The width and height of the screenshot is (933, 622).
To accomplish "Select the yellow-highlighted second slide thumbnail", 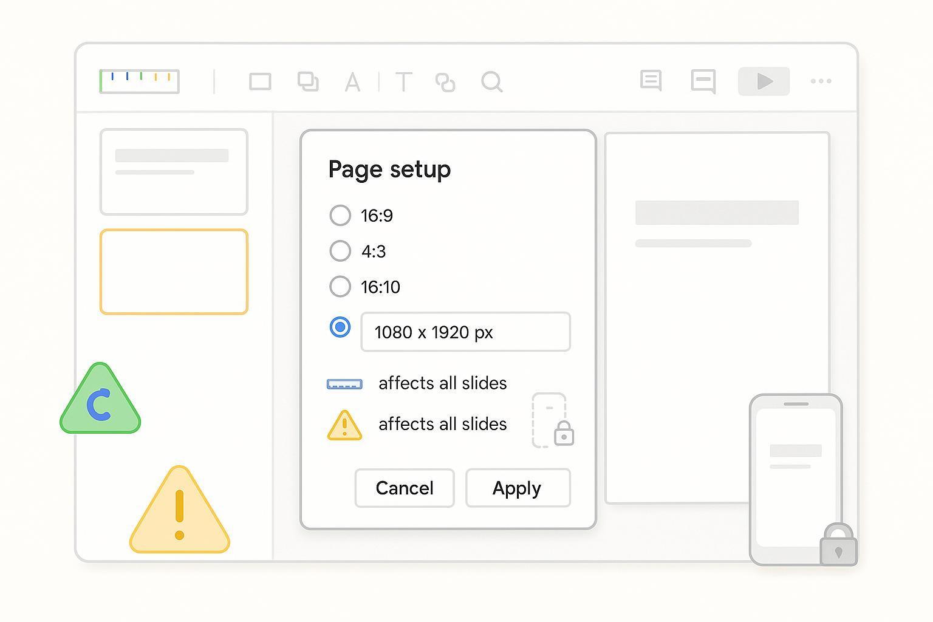I will tap(174, 272).
